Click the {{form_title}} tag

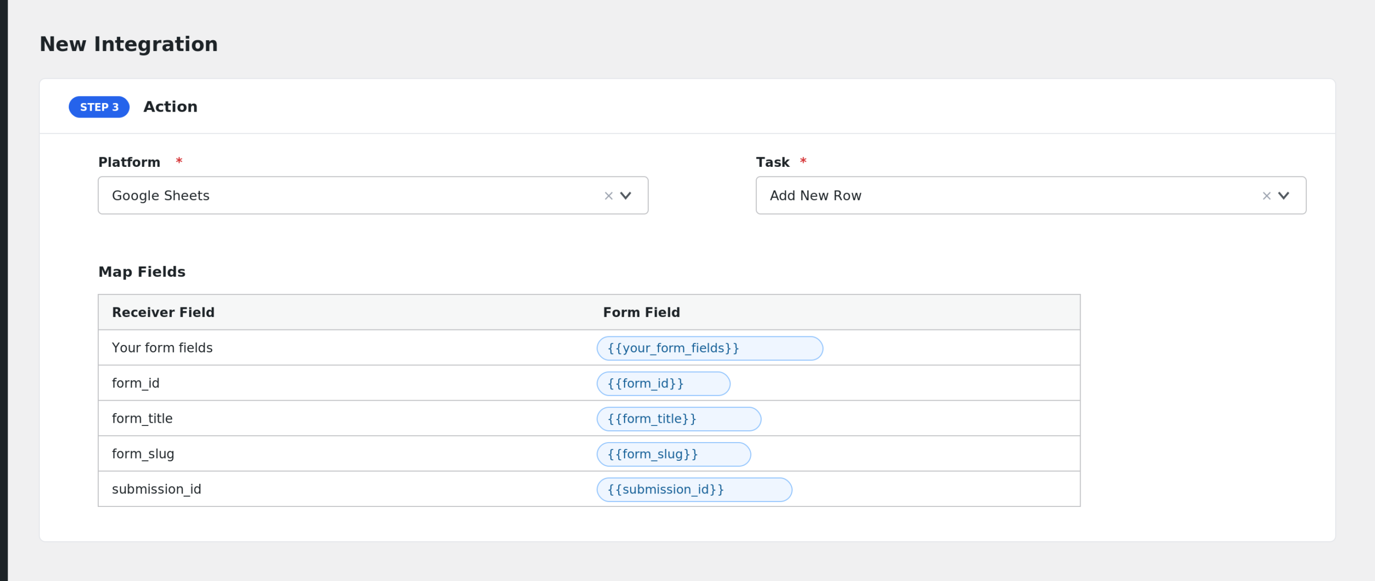point(679,419)
